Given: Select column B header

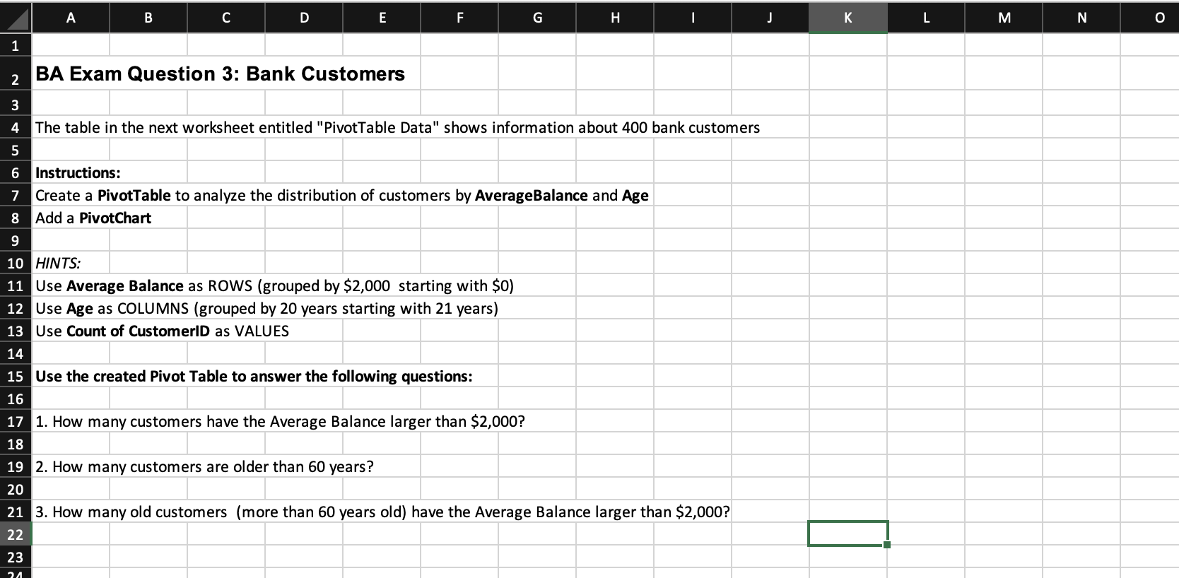Looking at the screenshot, I should click(x=148, y=18).
